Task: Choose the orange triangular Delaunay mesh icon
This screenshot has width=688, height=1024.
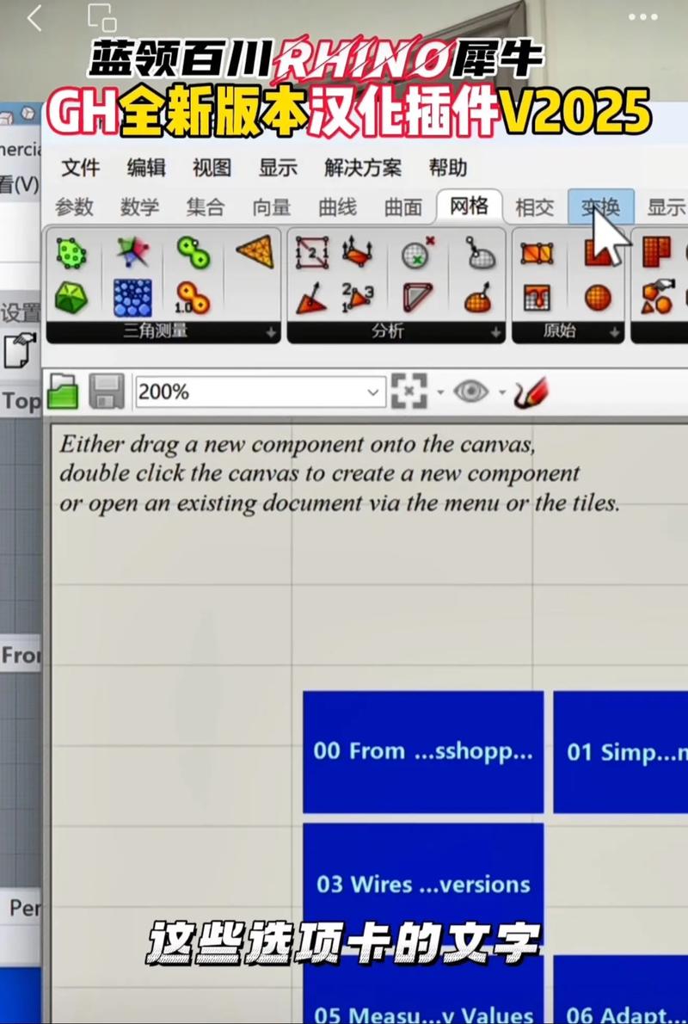Action: pyautogui.click(x=255, y=250)
